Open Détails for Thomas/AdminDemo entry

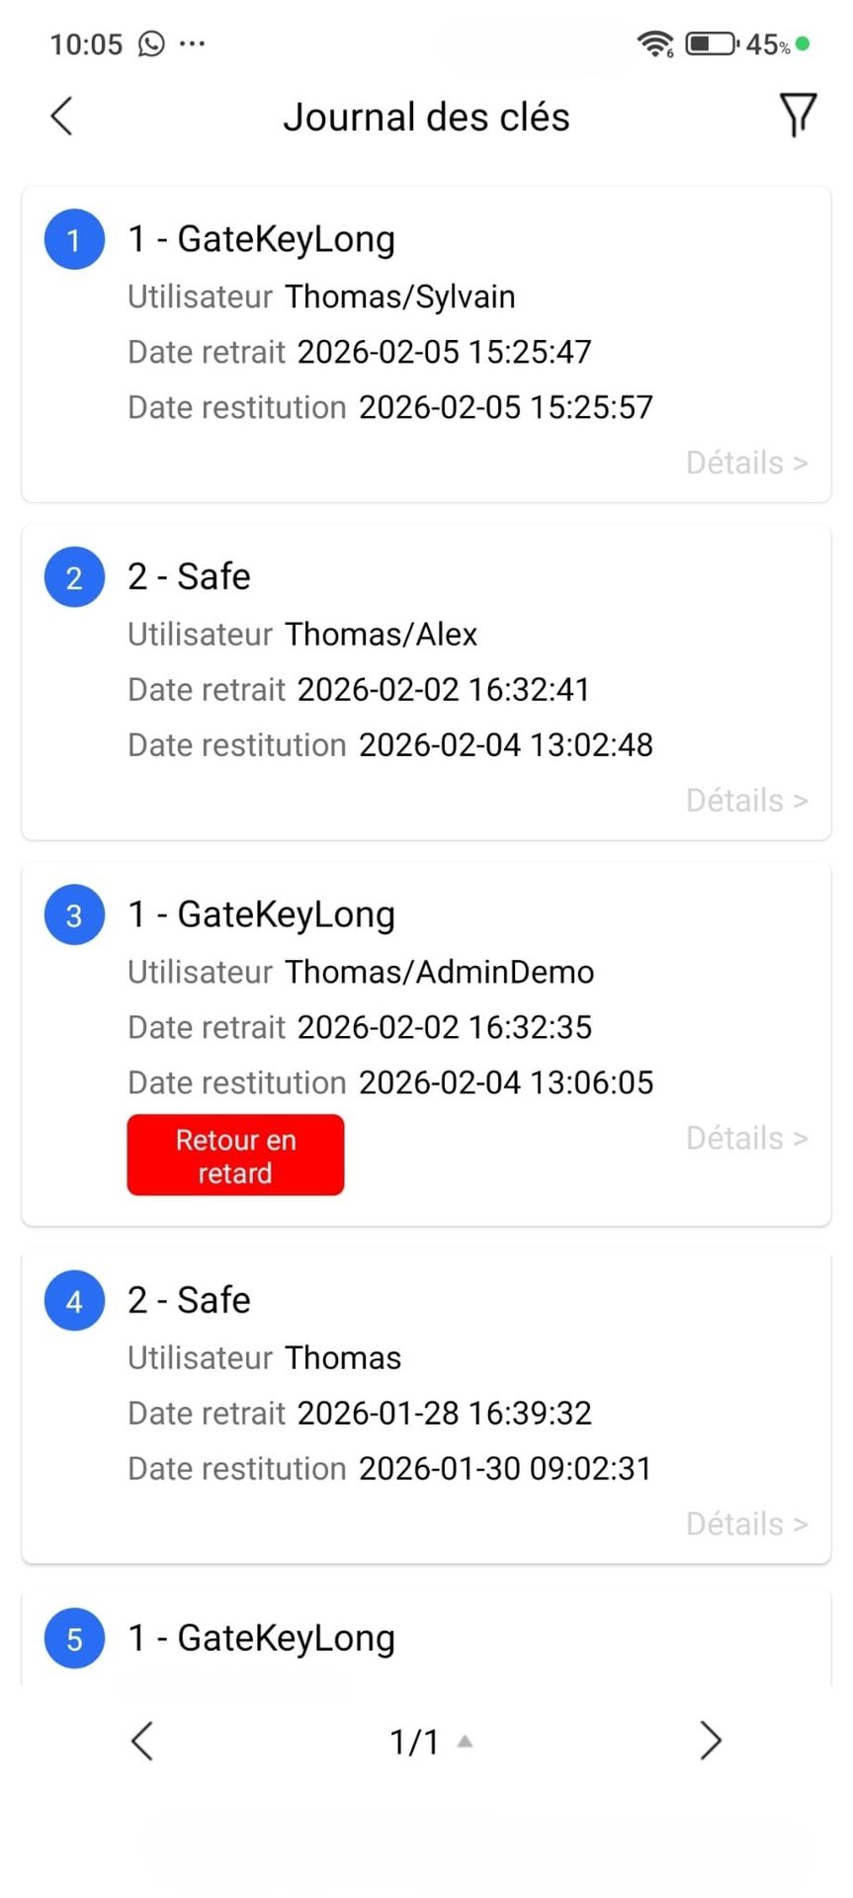pos(746,1139)
